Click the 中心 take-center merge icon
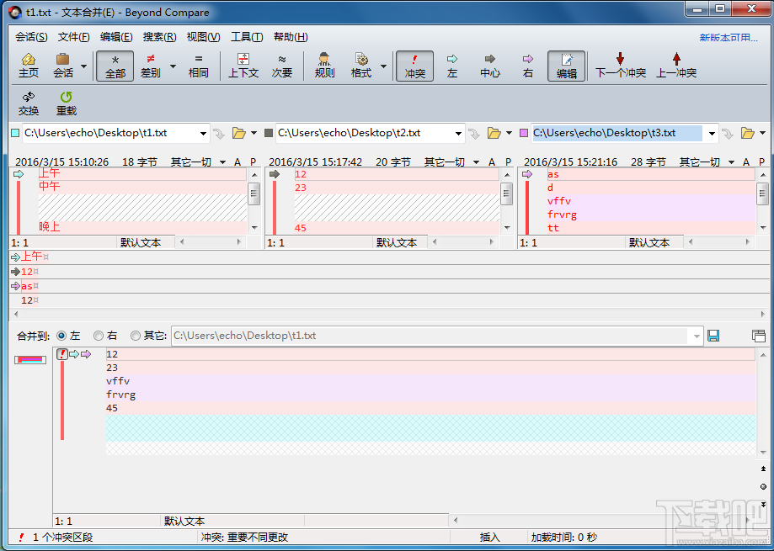Viewport: 774px width, 551px height. tap(489, 66)
